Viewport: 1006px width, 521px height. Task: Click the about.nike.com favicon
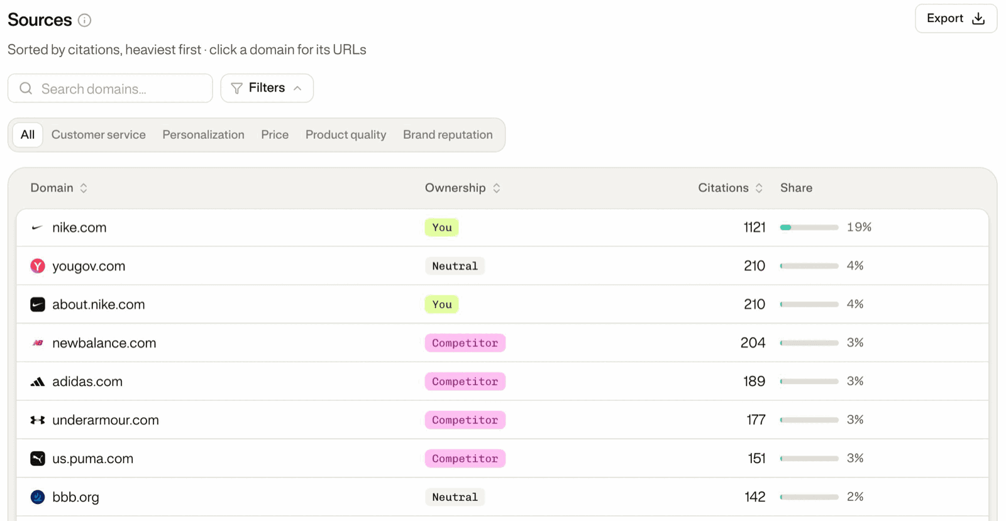tap(38, 304)
